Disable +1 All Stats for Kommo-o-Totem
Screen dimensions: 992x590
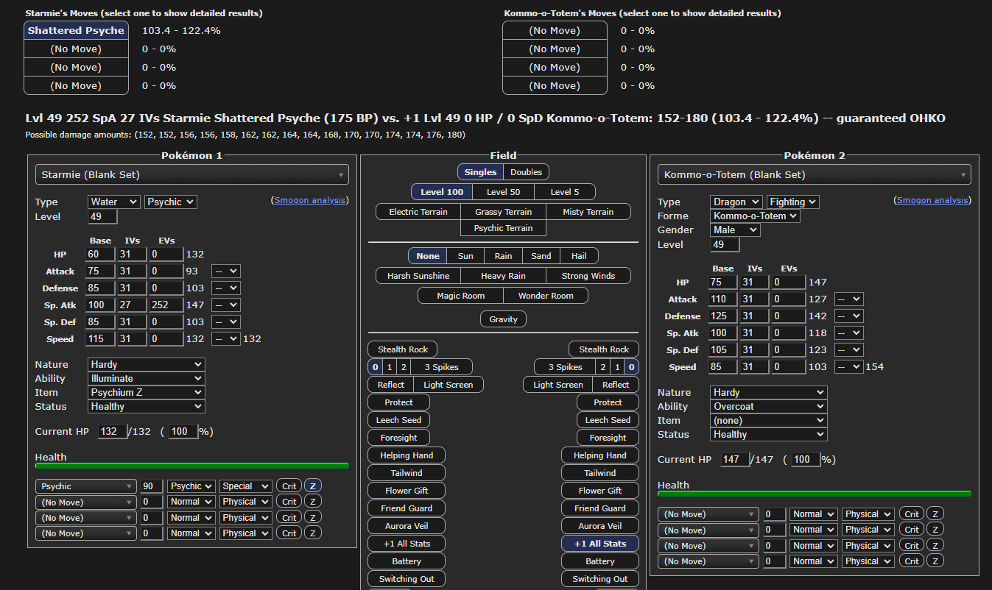click(x=600, y=544)
